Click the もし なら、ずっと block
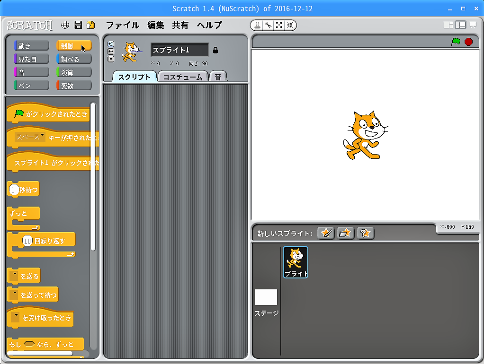 45,344
